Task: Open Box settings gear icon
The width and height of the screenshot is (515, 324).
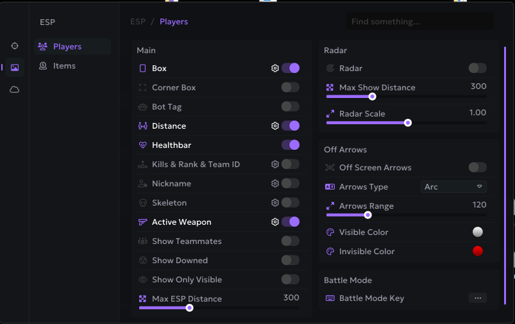Action: [275, 69]
